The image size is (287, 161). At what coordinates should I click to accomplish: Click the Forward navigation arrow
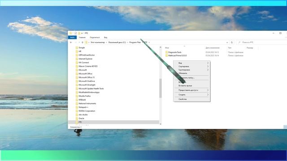click(76, 42)
